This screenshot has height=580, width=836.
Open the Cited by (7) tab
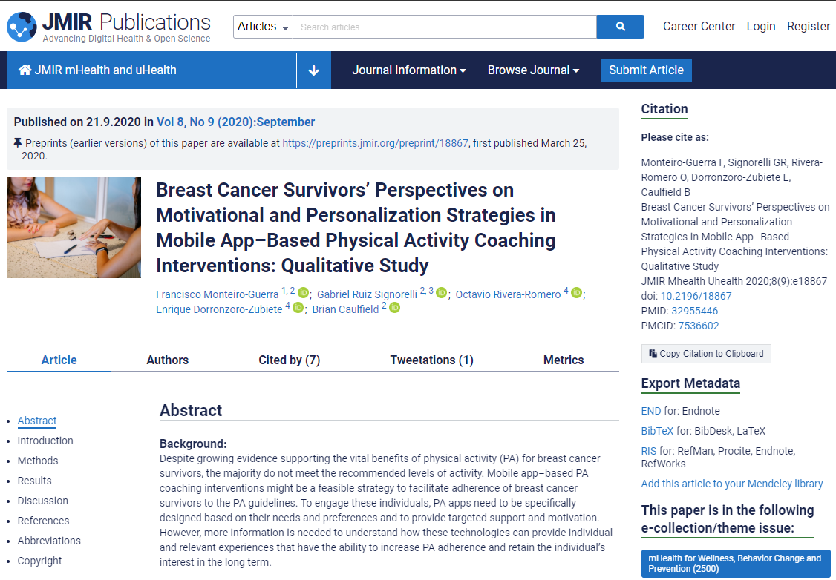coord(289,360)
